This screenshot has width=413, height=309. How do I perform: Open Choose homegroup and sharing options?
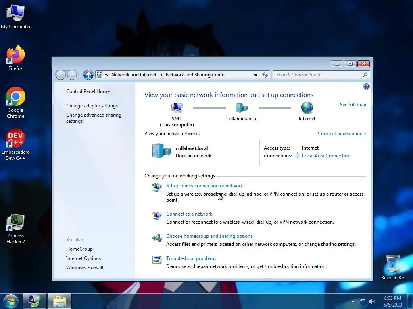click(x=209, y=236)
